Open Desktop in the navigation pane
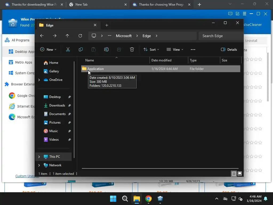Screen dimensions: 273x205 pos(55,97)
